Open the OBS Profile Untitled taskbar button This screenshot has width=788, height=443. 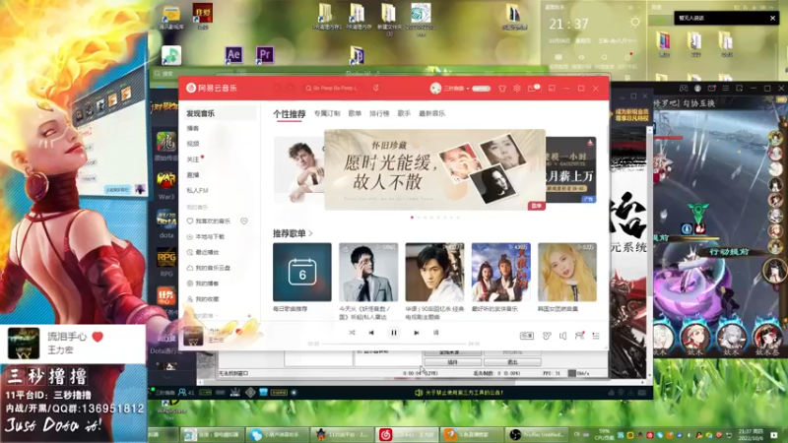click(537, 434)
